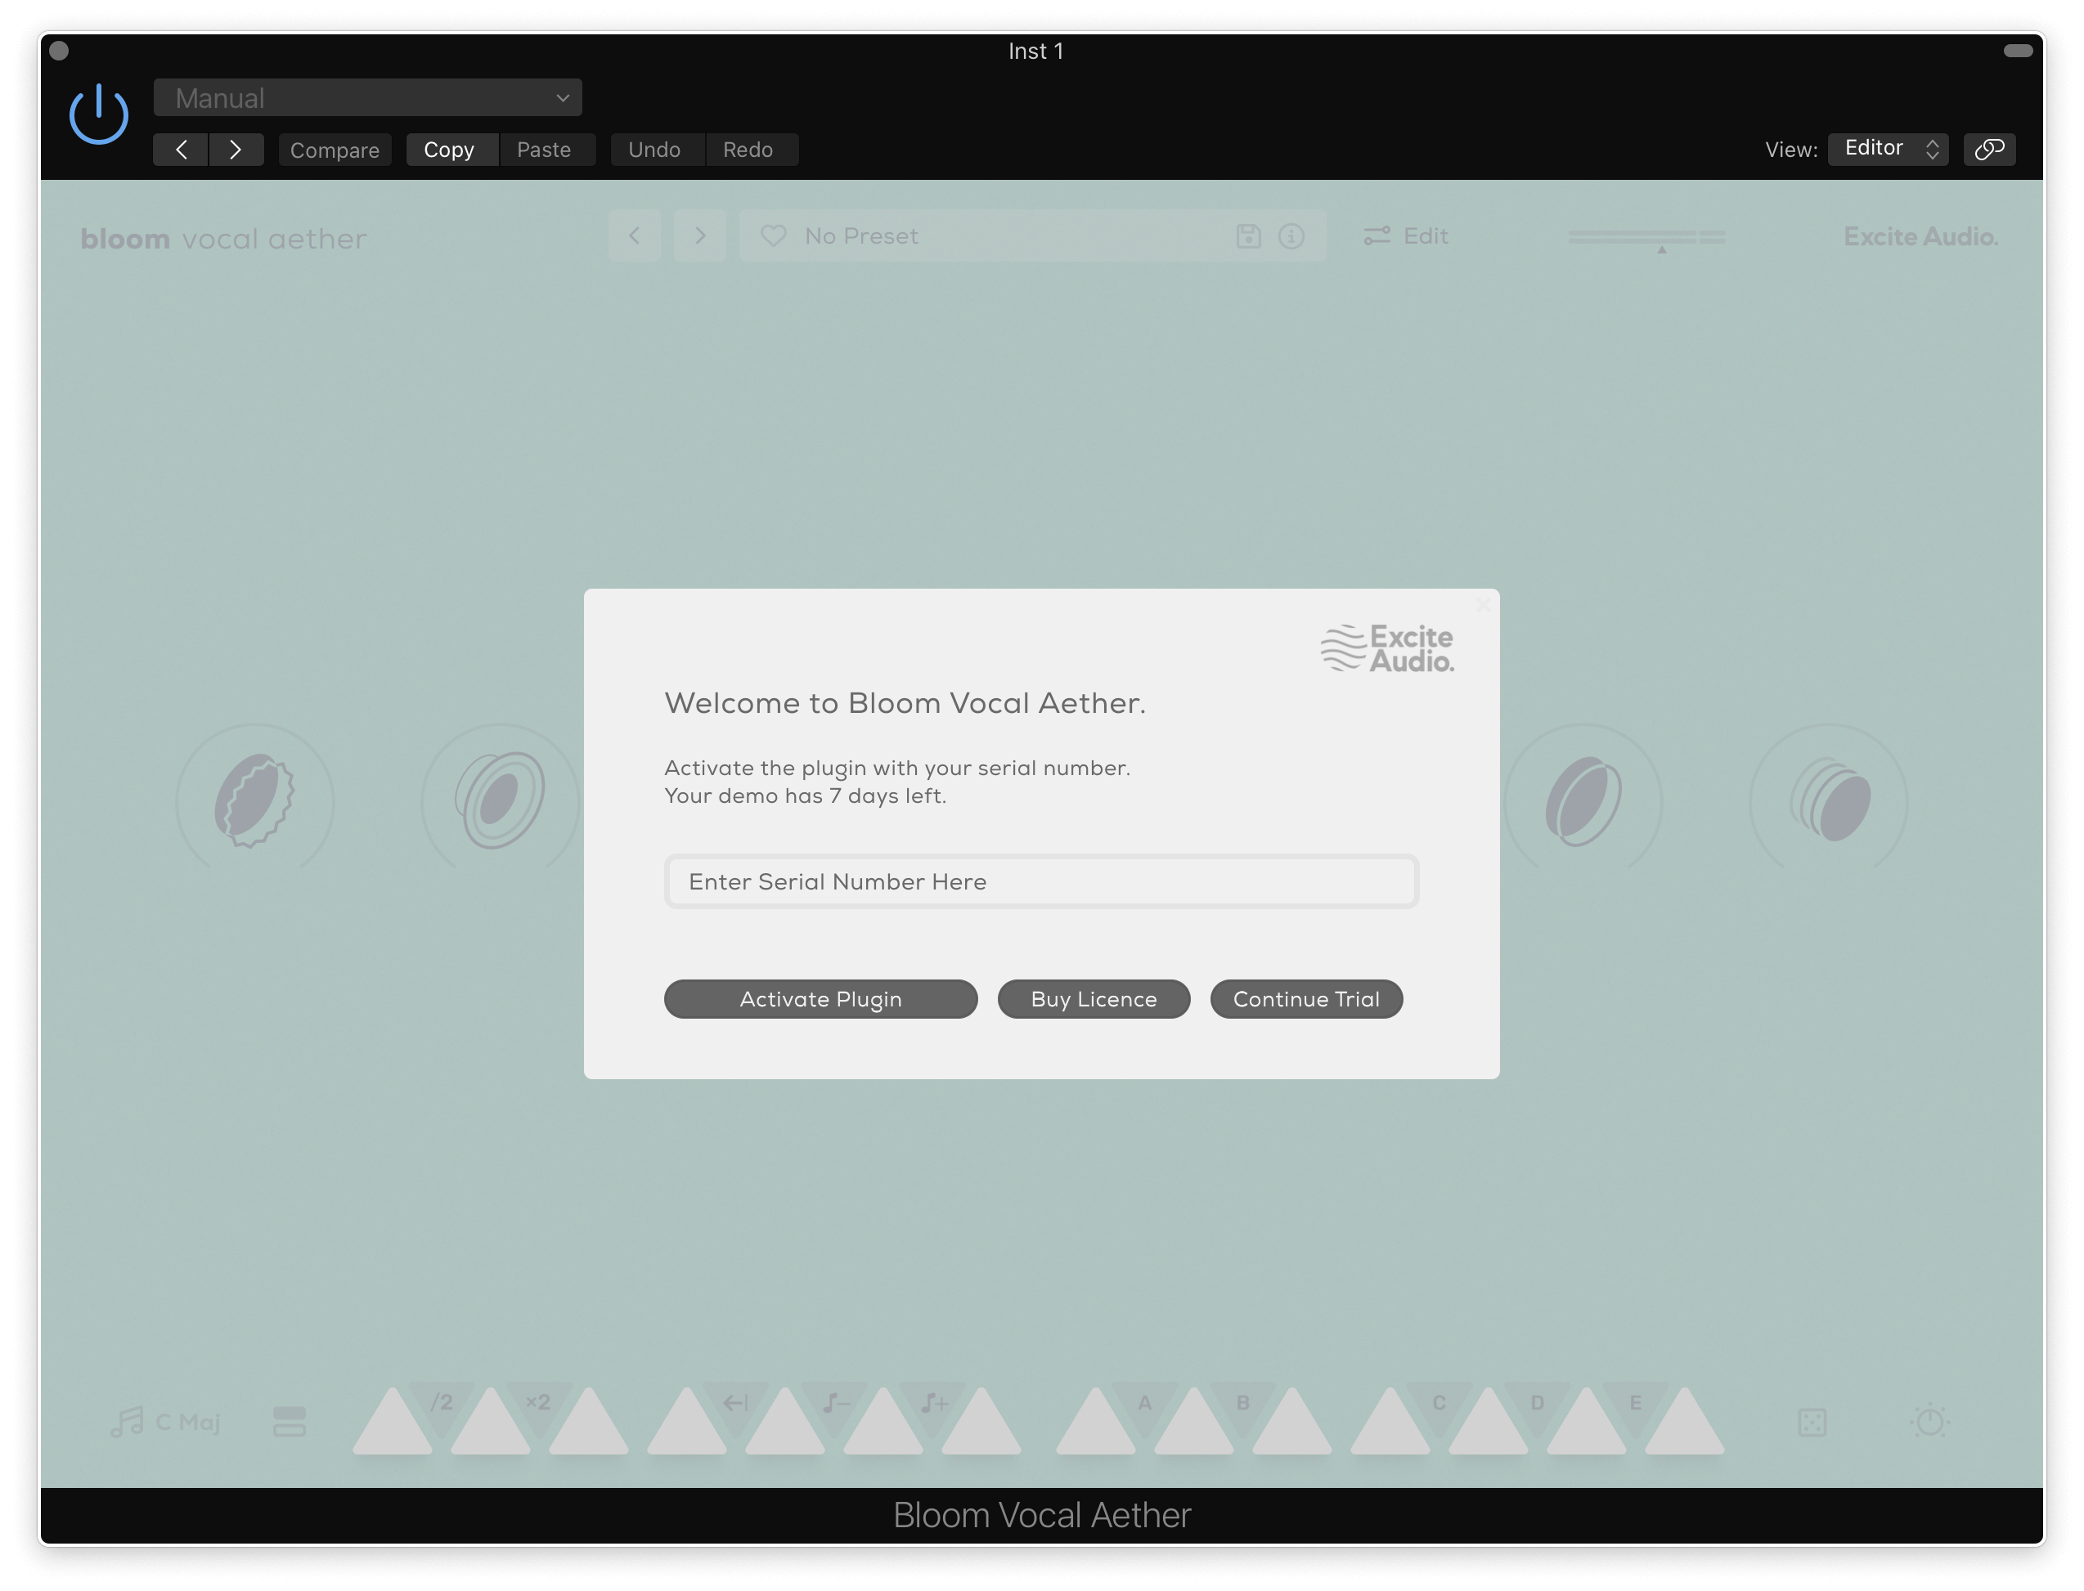Image resolution: width=2084 pixels, height=1591 pixels.
Task: Click the link chain icon
Action: pyautogui.click(x=1989, y=149)
